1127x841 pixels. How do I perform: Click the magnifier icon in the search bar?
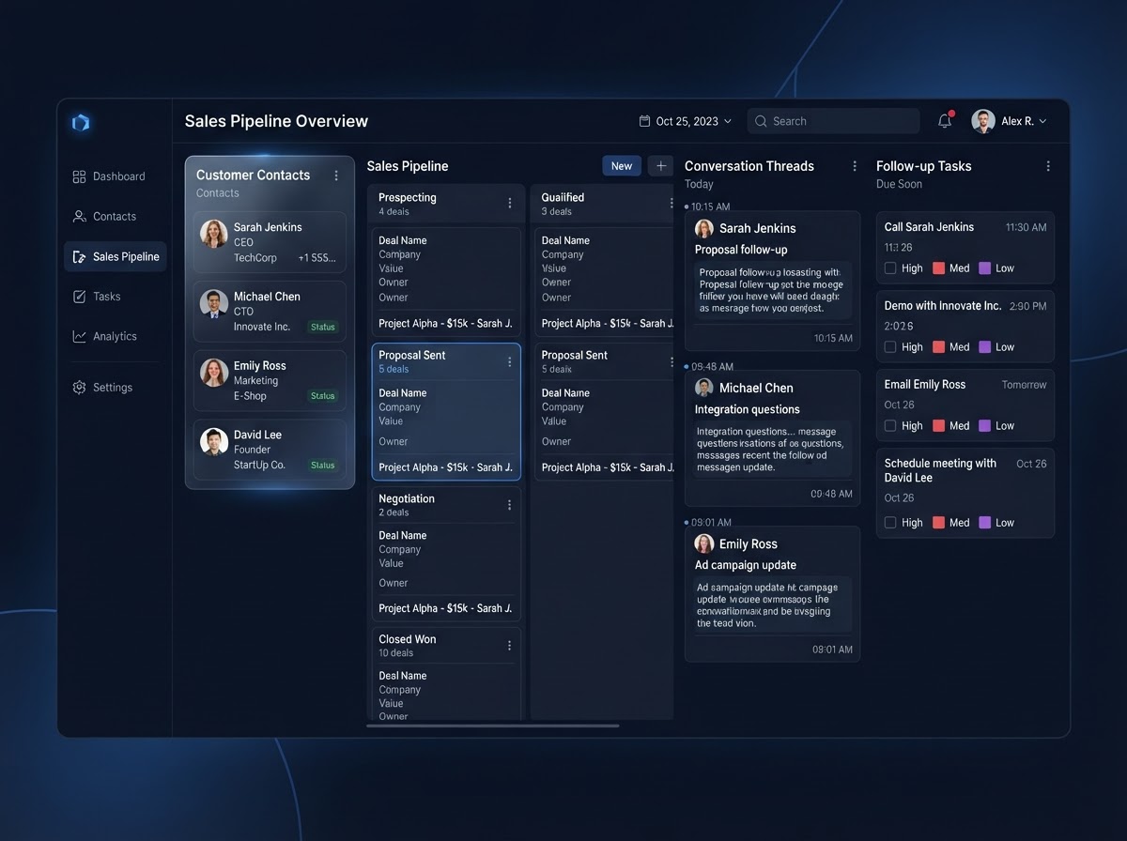click(x=762, y=121)
